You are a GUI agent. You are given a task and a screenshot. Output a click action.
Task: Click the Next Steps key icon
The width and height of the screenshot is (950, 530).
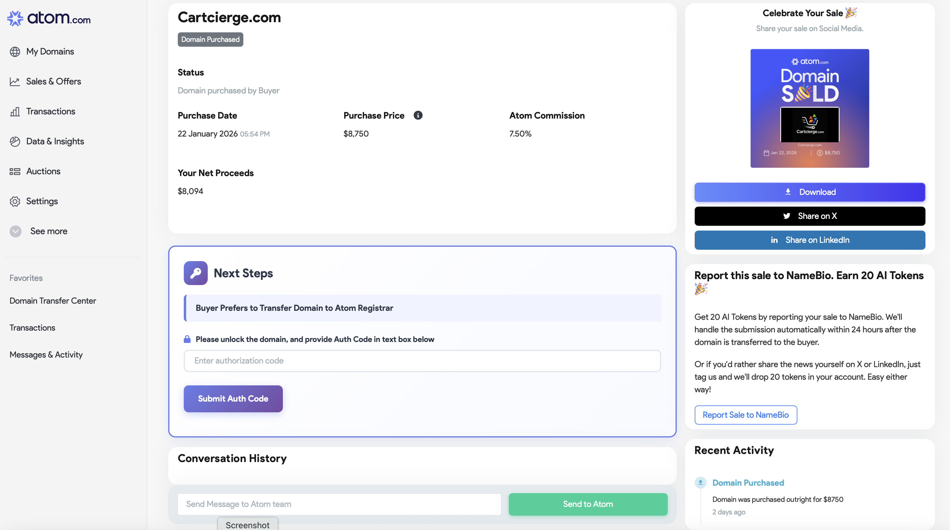[x=195, y=273]
